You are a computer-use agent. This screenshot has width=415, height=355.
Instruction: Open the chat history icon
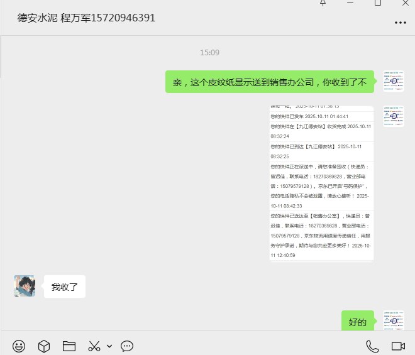[127, 346]
